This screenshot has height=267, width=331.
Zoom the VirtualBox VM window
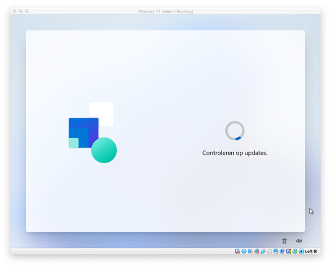click(x=27, y=11)
